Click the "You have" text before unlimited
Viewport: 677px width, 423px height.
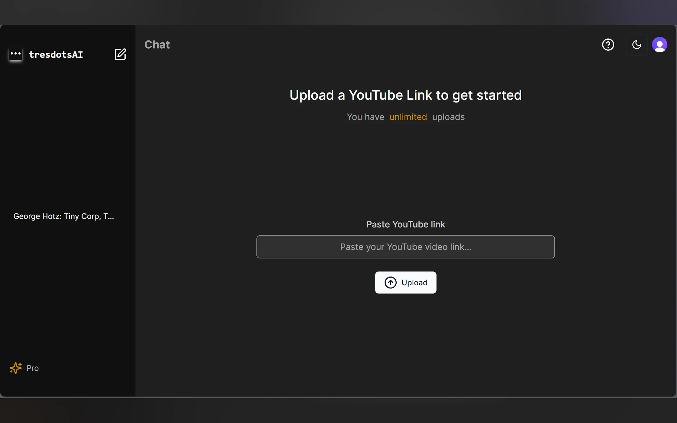(x=365, y=117)
